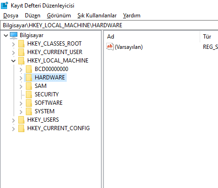Open the Sık Kullanılanlar menu
Viewport: 218px width, 188px height.
(97, 16)
